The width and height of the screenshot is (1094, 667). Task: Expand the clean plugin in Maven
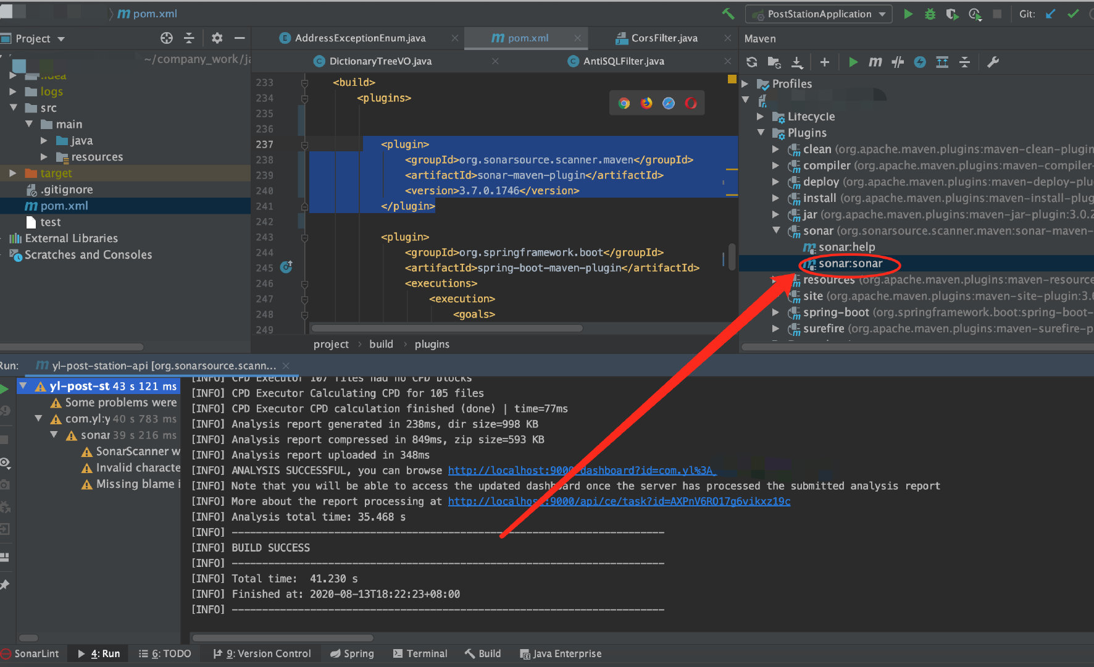(776, 149)
